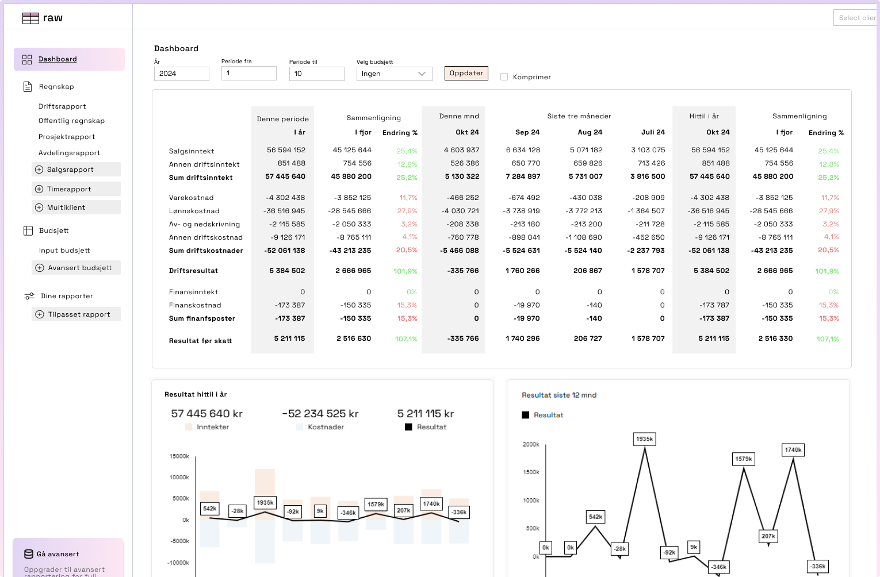Open Dashboard in the sidebar
880x577 pixels.
(69, 59)
